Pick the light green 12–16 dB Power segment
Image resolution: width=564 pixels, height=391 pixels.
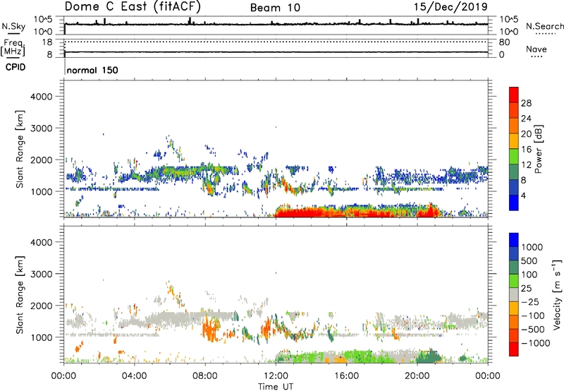(514, 157)
